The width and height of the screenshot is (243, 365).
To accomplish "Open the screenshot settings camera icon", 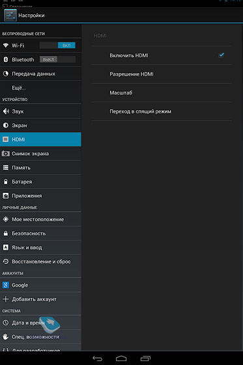I will point(6,154).
